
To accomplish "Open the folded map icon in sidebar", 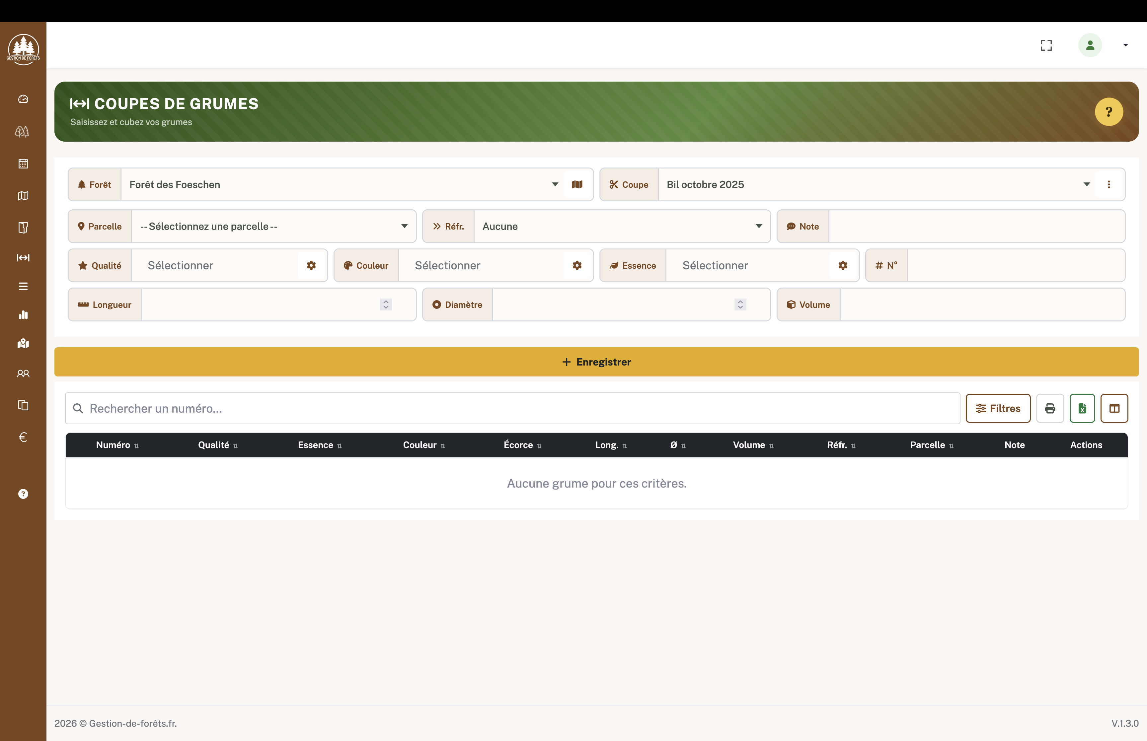I will click(23, 196).
